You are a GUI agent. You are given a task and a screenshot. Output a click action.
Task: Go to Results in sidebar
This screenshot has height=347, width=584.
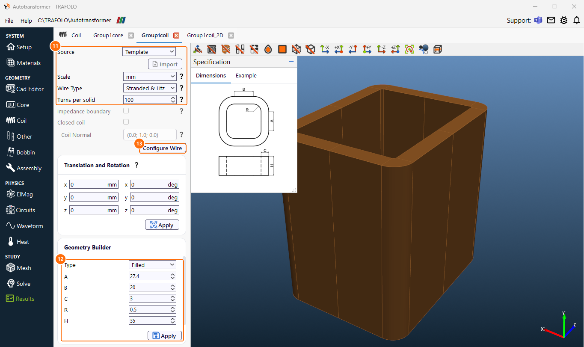click(x=20, y=299)
